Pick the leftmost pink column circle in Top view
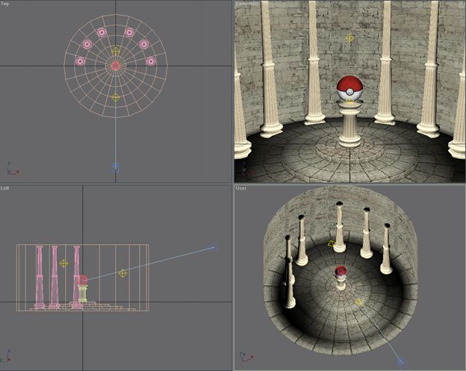Viewport: 466px width, 371px height. (x=80, y=61)
